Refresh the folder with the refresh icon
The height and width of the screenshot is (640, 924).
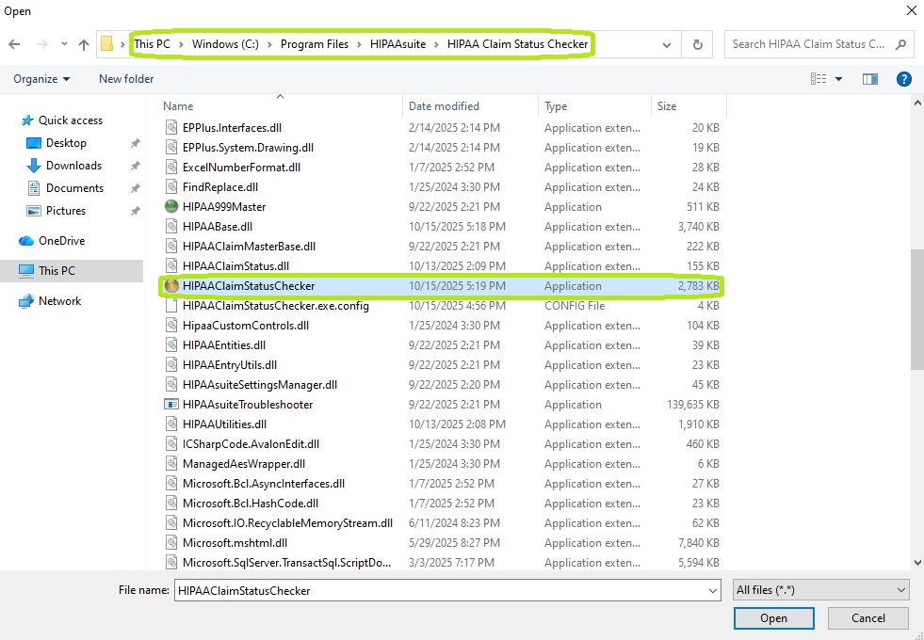pos(697,44)
